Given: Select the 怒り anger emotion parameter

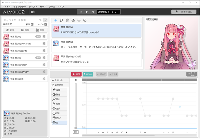Looking at the screenshot, I should 60,113.
